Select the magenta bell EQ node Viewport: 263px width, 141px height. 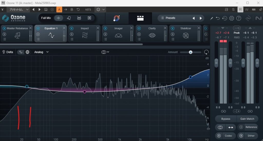[84, 92]
